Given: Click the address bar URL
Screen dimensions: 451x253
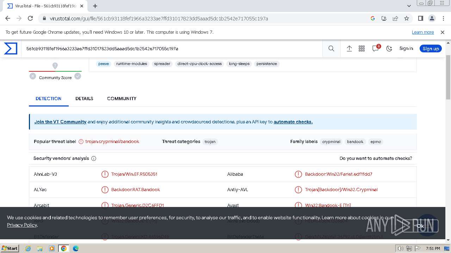Looking at the screenshot, I should (159, 19).
